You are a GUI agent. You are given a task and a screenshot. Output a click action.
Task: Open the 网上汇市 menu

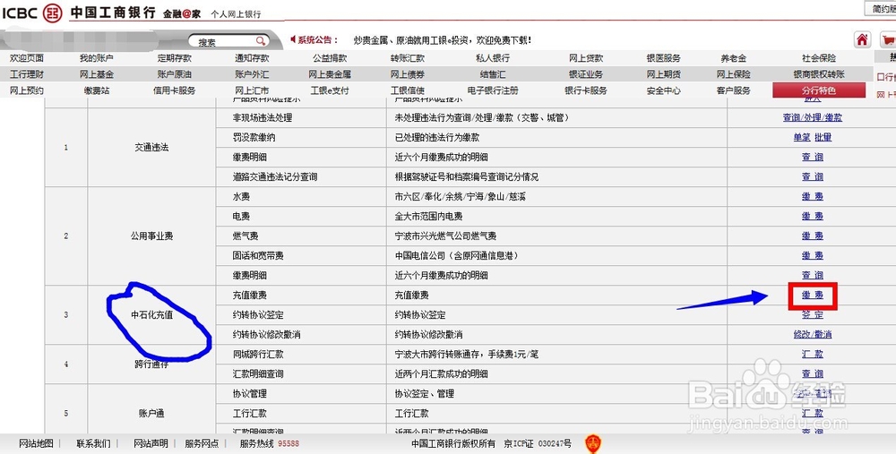[x=252, y=90]
